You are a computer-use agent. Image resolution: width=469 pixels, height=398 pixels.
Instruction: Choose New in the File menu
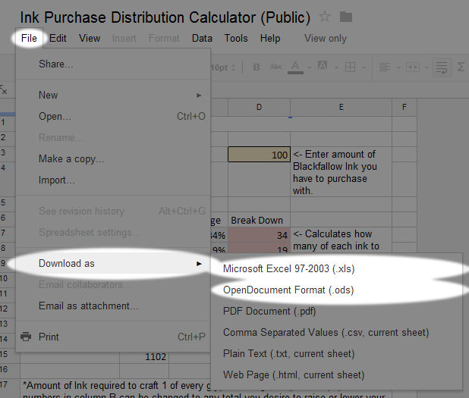(113, 96)
